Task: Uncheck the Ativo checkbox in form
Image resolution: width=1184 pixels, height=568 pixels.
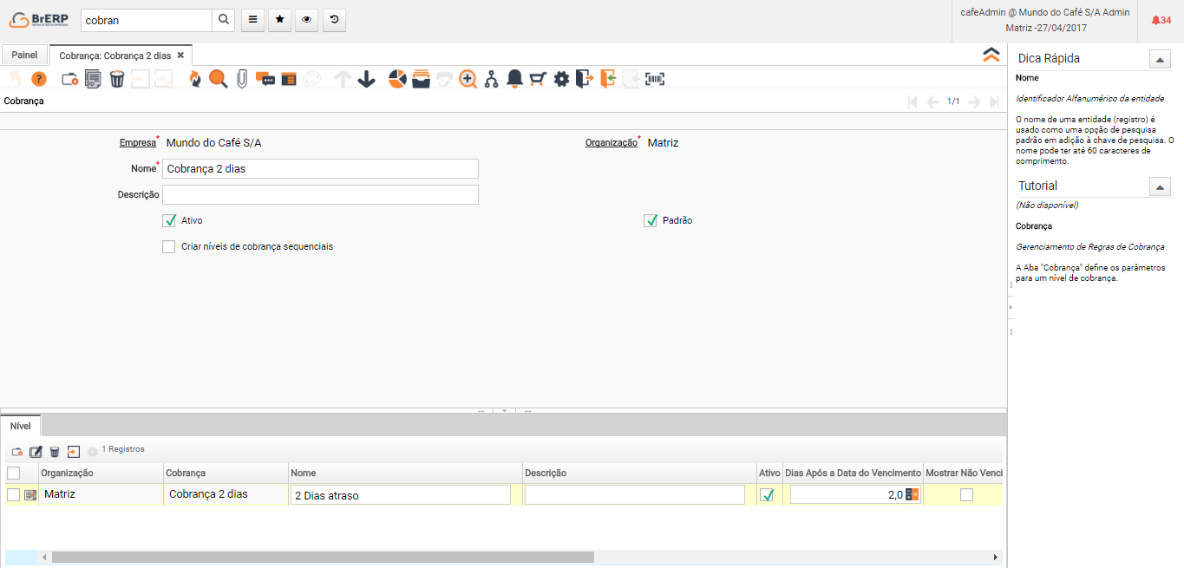Action: 169,220
